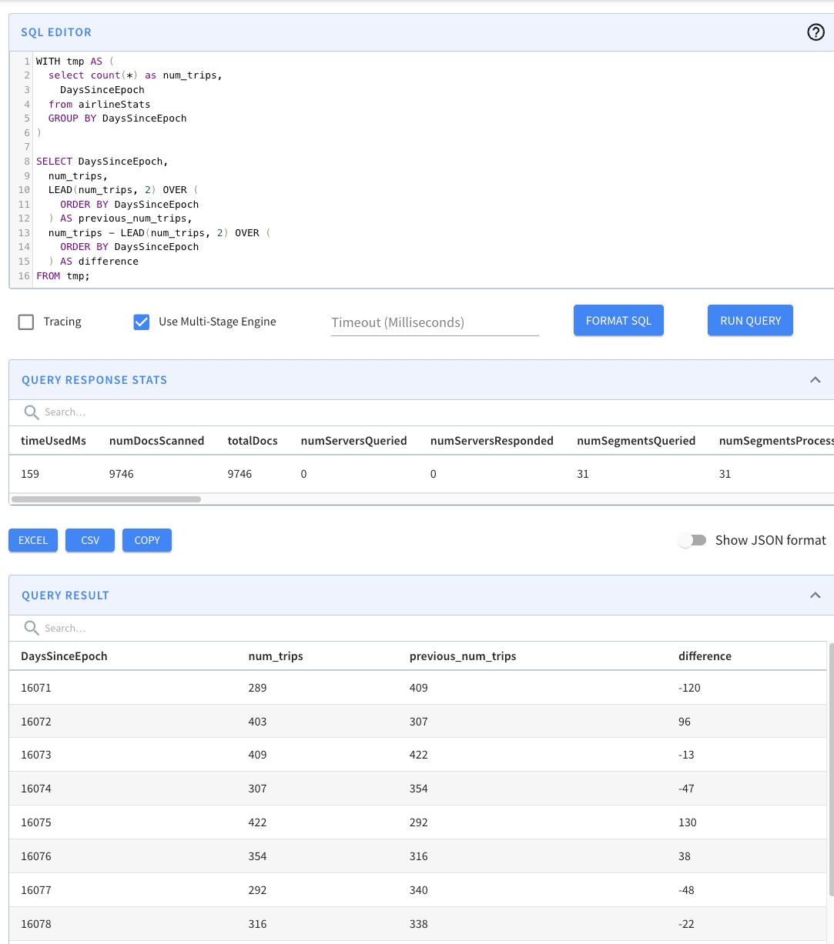Click the Query Result search field
This screenshot has height=944, width=834.
coord(231,629)
